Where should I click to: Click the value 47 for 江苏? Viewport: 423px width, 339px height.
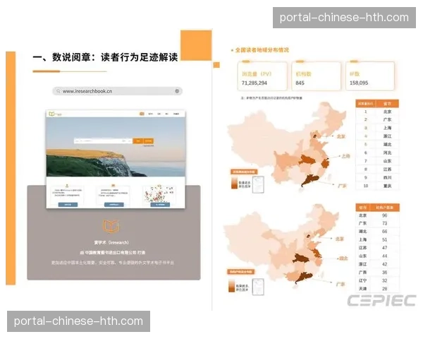(385, 248)
